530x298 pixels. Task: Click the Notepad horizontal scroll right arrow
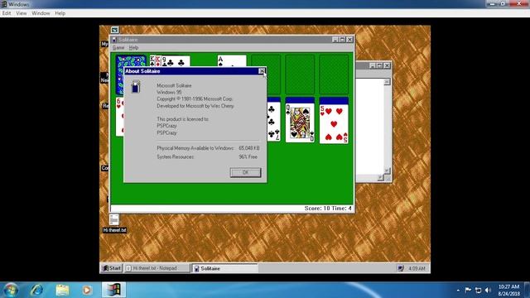pos(380,177)
